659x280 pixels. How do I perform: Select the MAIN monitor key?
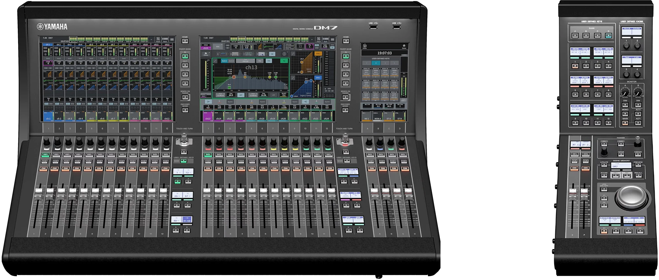pos(625,123)
